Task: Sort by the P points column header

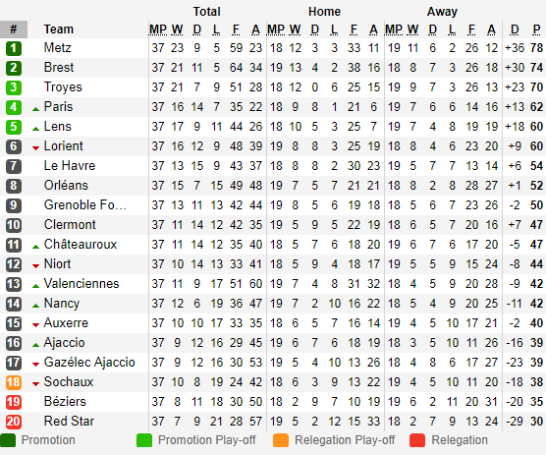Action: 536,29
